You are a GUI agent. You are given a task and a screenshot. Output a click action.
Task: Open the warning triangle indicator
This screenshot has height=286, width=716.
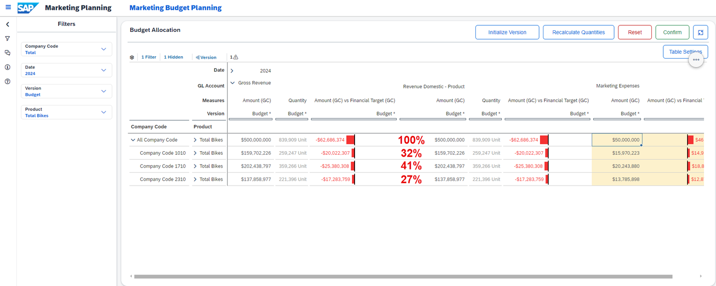click(236, 57)
